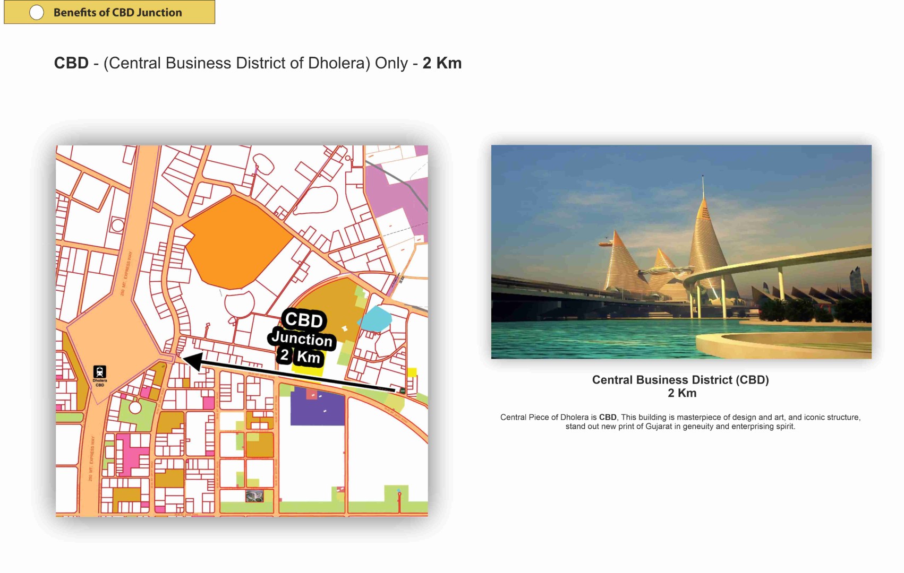Click the Dholera CBD train station icon
Viewport: 904px width, 573px height.
tap(99, 372)
